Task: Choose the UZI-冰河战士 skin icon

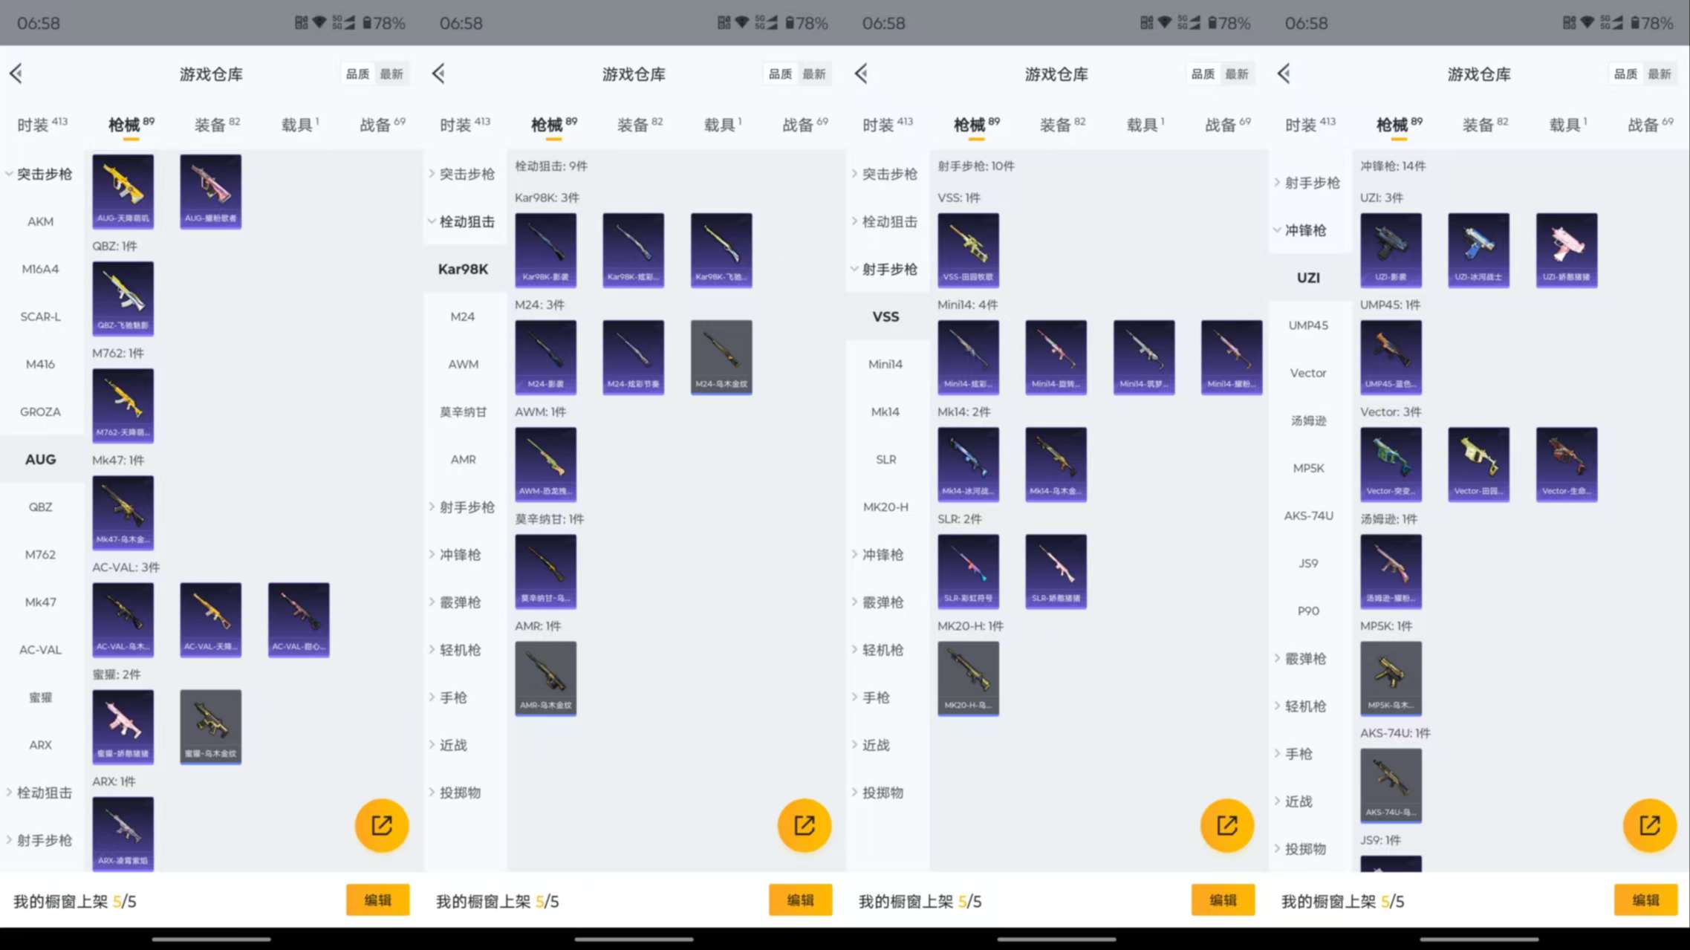Action: pos(1478,250)
